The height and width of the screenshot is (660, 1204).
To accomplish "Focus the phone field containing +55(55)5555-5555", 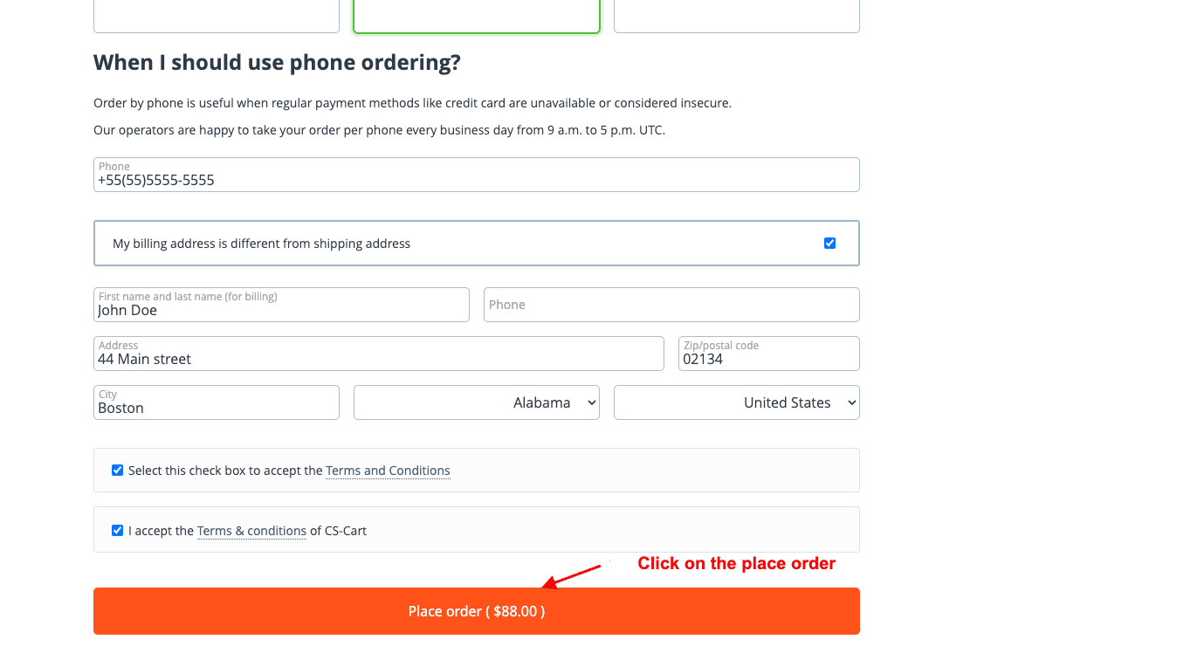I will coord(477,175).
